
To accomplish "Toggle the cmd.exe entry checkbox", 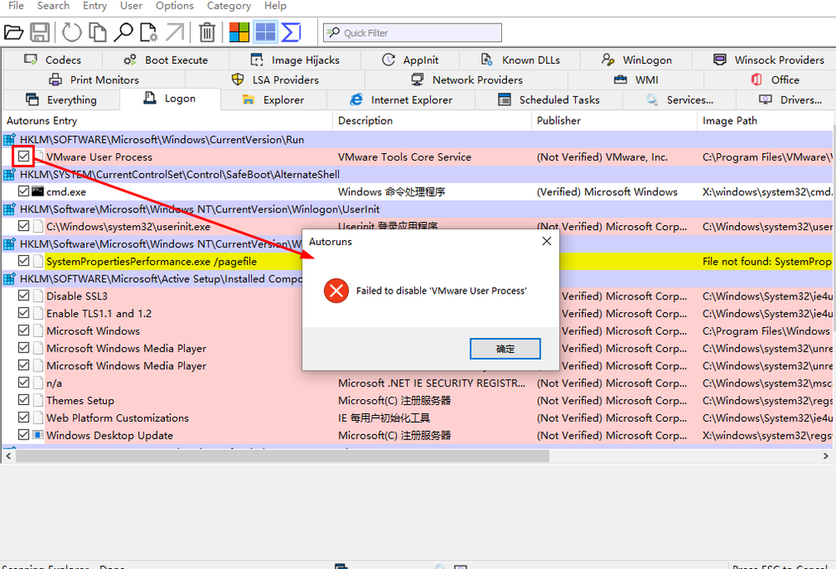I will coord(23,191).
